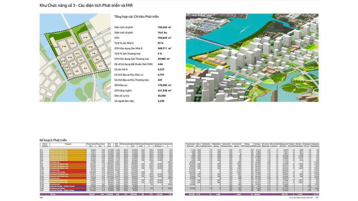This screenshot has width=358, height=201.
Task: Select parcel 3-14 on the site map
Action: point(86,38)
